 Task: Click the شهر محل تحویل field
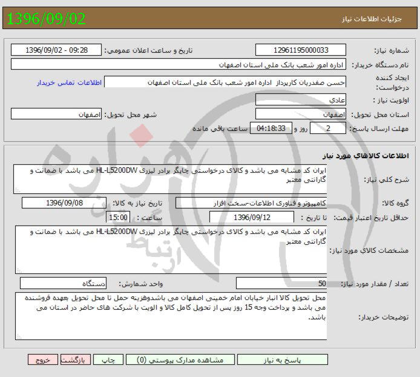(x=56, y=114)
